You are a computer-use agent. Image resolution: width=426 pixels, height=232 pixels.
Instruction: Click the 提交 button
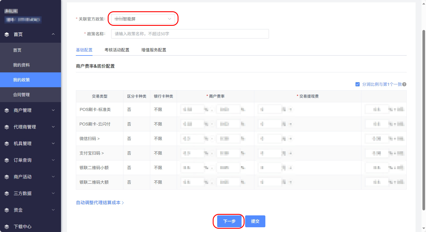[x=255, y=221]
